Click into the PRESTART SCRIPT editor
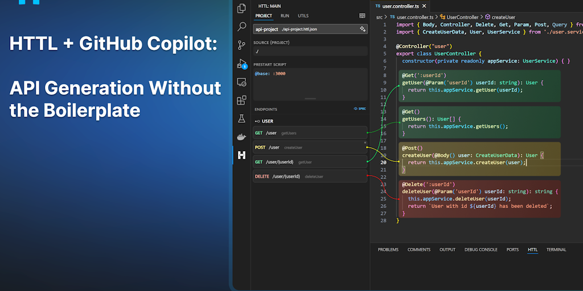583x291 pixels. [x=310, y=84]
